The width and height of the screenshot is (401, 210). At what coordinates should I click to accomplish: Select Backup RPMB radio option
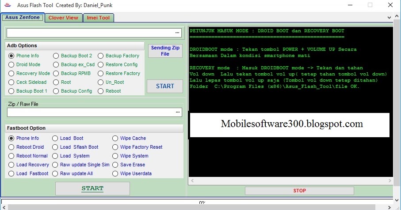pos(72,74)
